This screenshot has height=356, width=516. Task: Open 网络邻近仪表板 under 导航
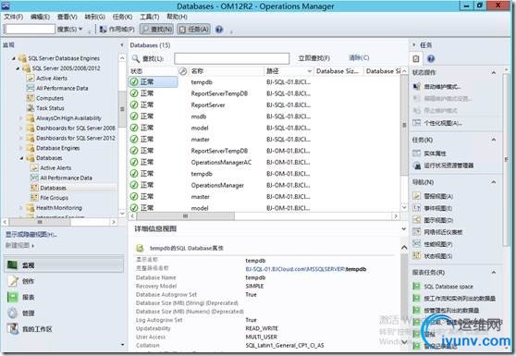click(437, 232)
